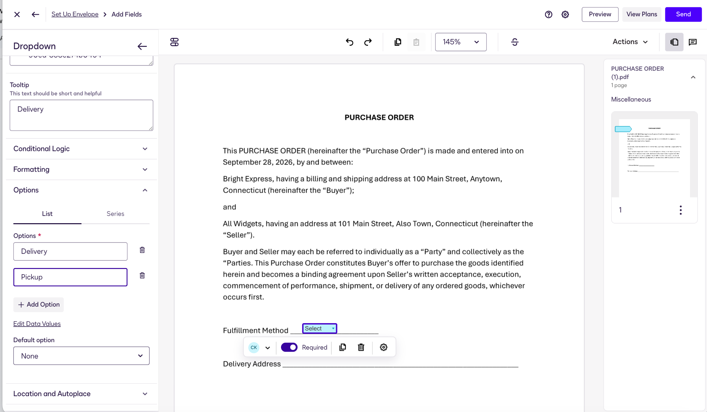707x412 pixels.
Task: Expand the Formatting section
Action: [81, 169]
